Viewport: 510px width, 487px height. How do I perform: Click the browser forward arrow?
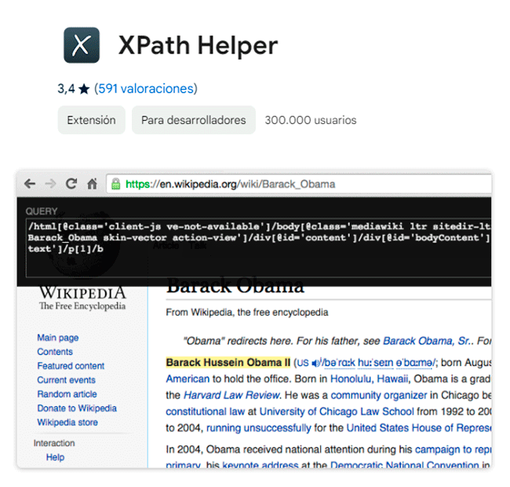tap(50, 184)
